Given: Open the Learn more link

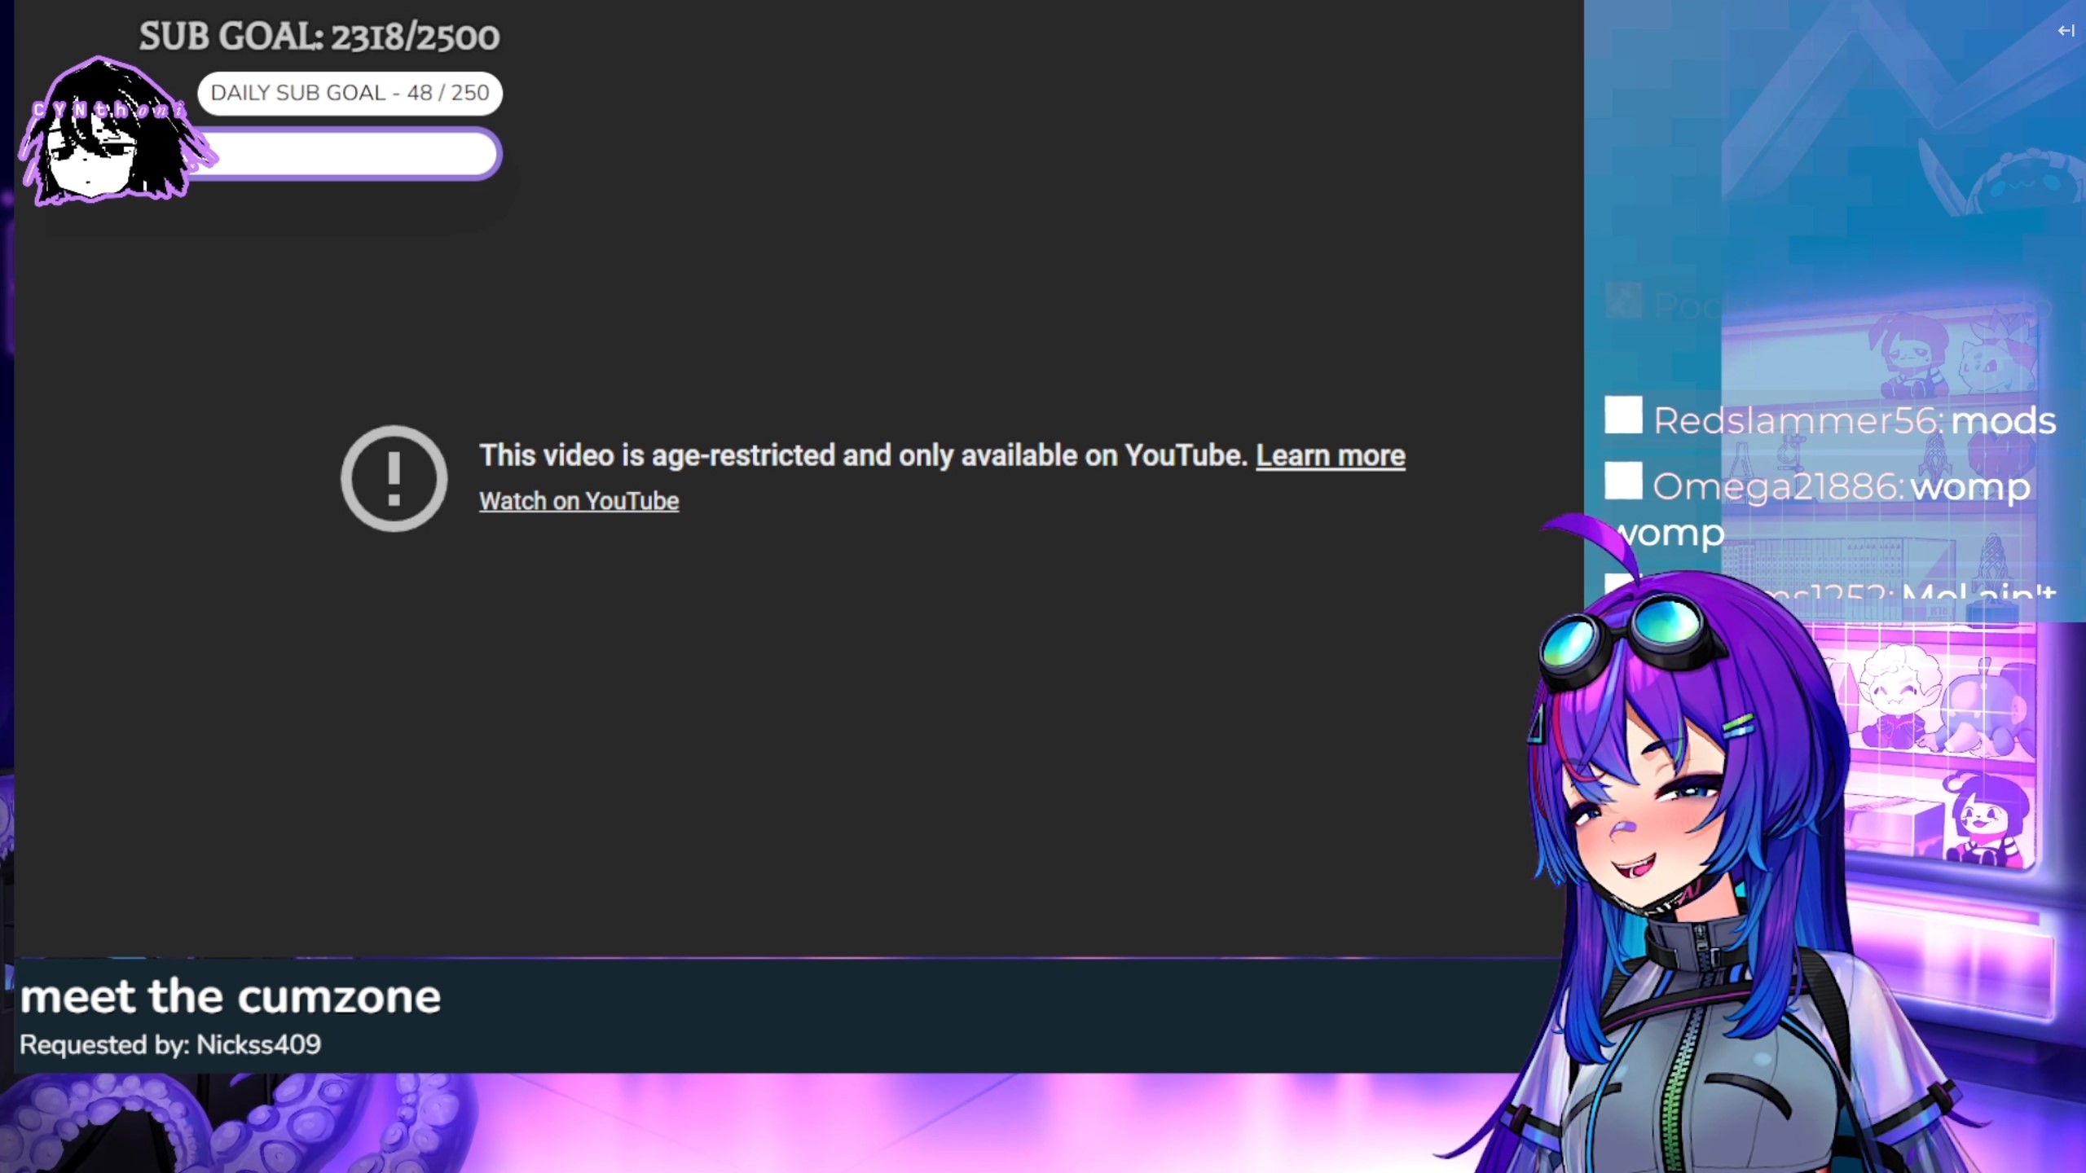Looking at the screenshot, I should 1330,455.
